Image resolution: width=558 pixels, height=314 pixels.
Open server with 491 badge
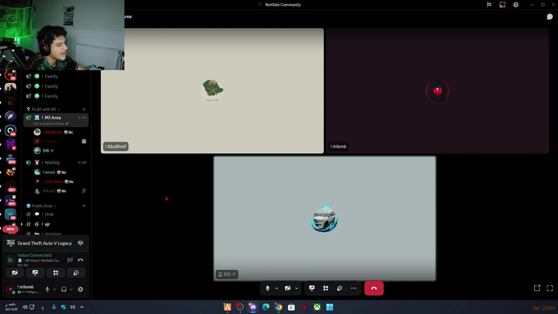(10, 200)
